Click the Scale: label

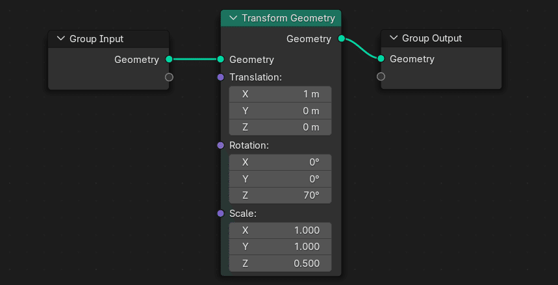click(x=243, y=214)
